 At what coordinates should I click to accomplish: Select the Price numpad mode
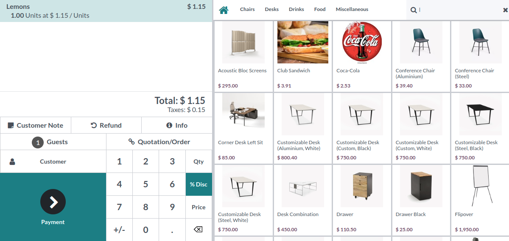[x=199, y=207]
